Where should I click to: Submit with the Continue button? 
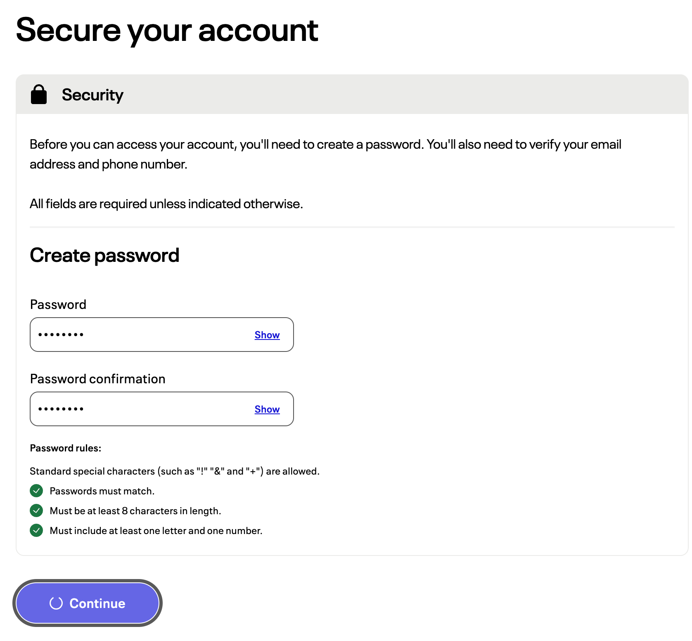click(88, 603)
